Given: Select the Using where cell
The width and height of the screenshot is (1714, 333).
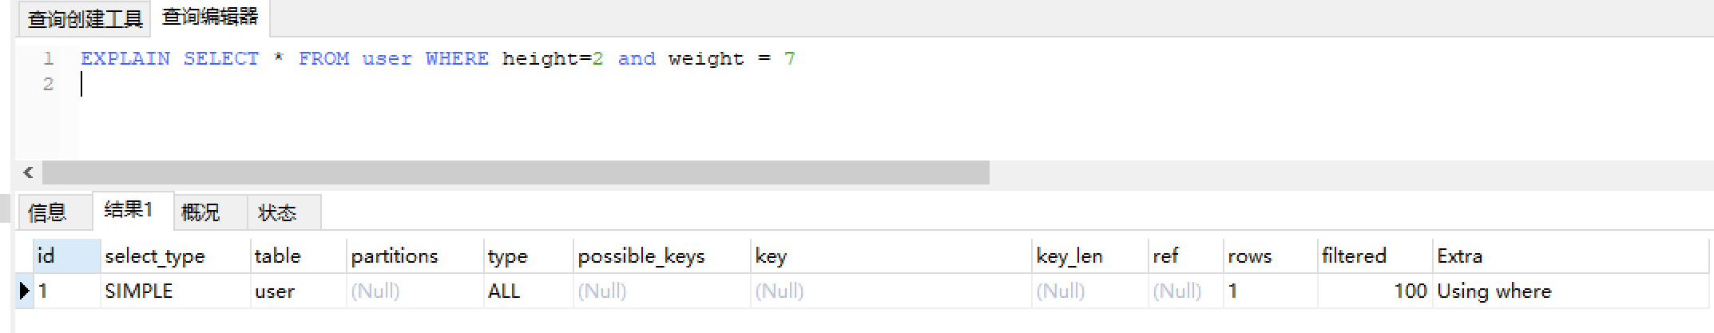Looking at the screenshot, I should [1570, 291].
